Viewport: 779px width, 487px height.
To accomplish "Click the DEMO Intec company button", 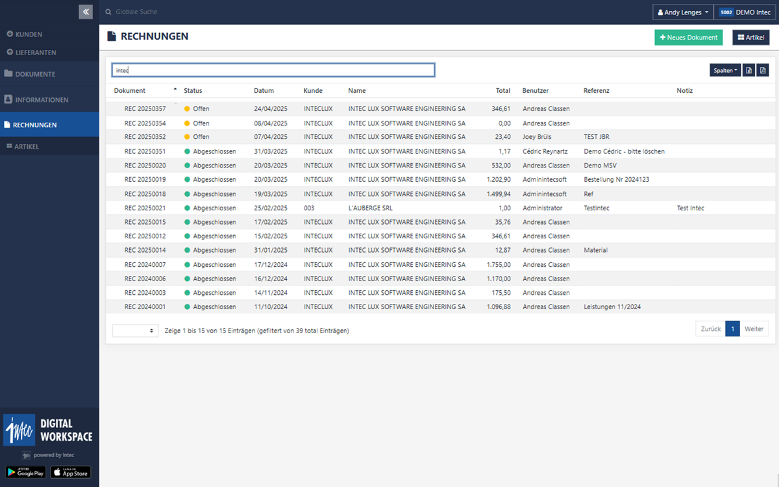I will click(744, 12).
